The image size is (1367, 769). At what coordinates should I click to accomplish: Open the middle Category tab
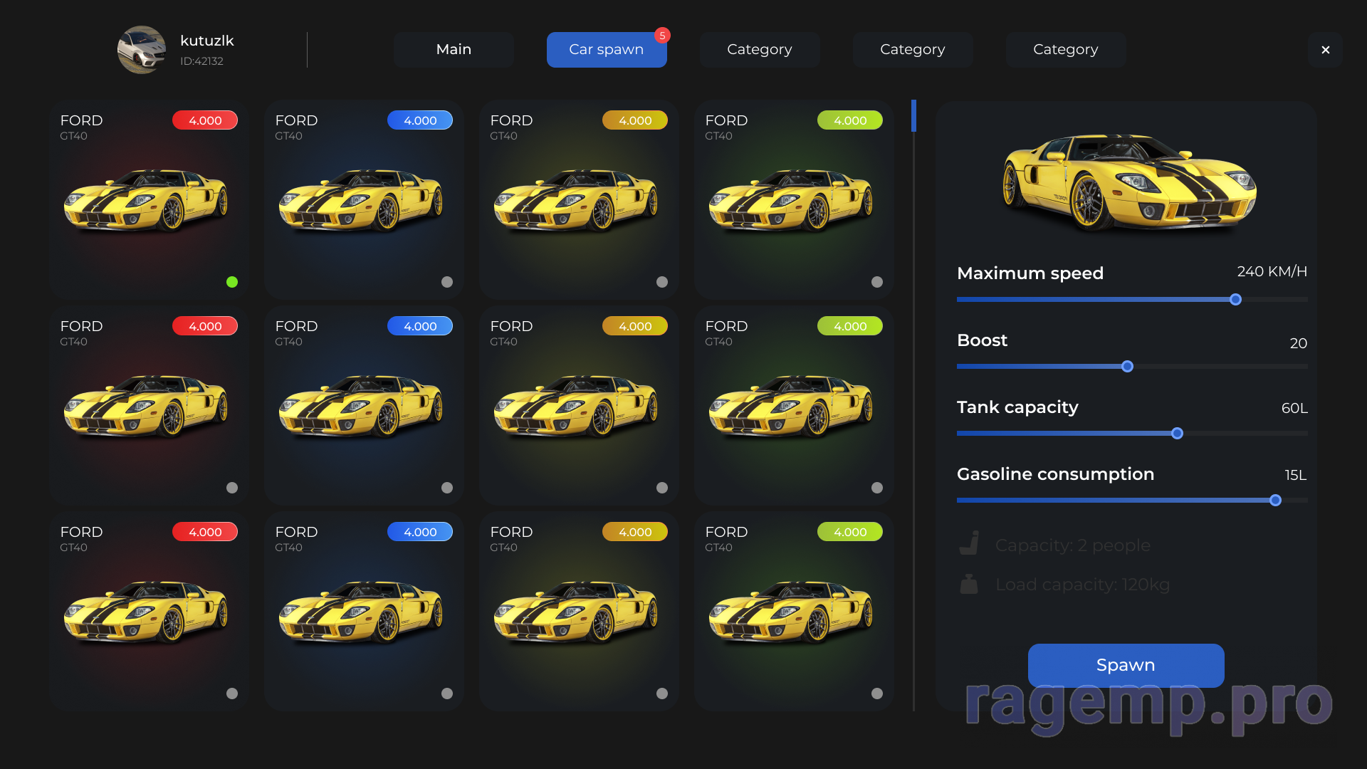[913, 50]
